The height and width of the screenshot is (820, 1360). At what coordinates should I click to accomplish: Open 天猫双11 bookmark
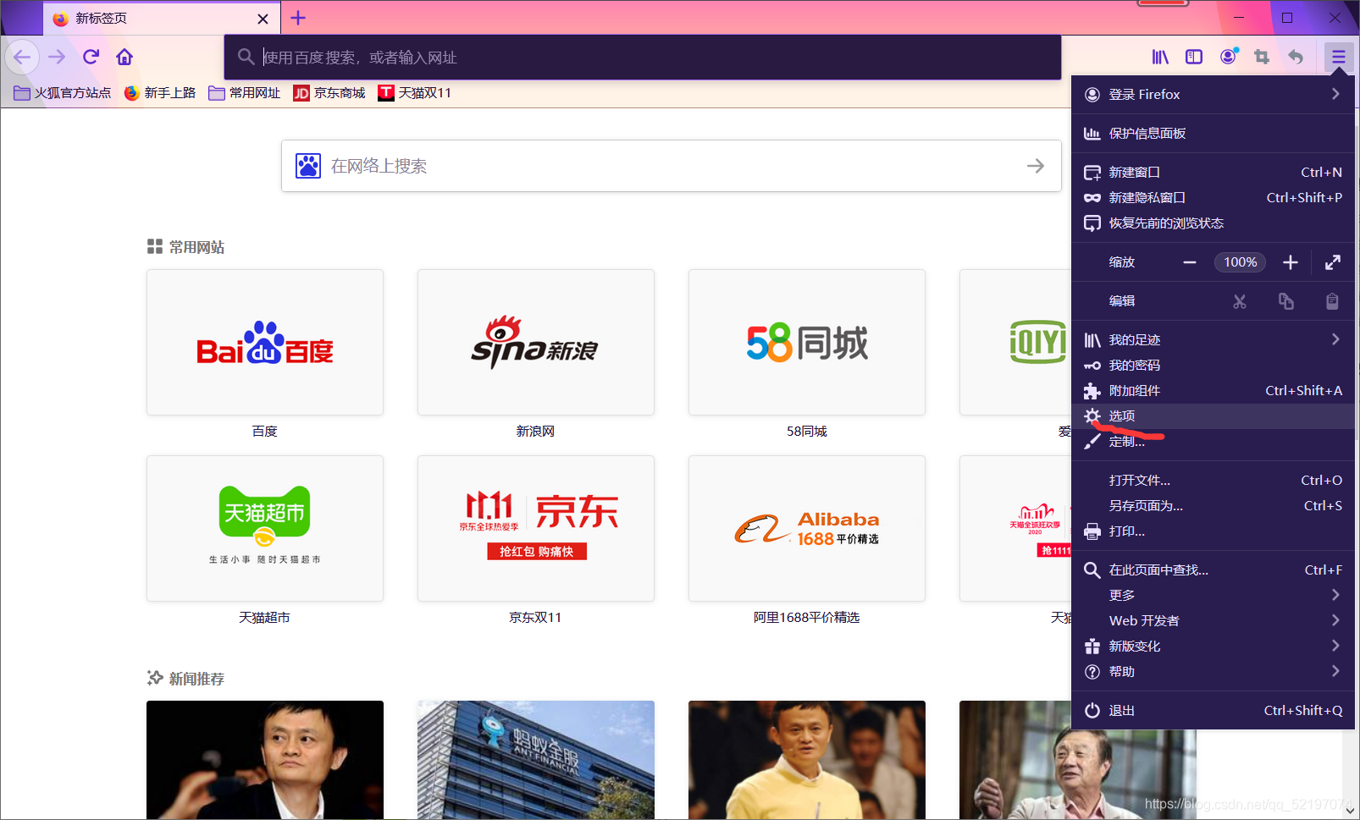click(x=415, y=93)
